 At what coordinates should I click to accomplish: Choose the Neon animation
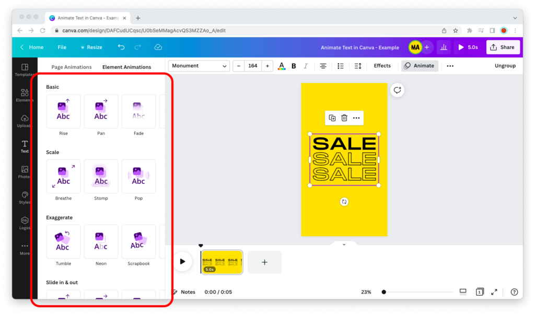(101, 242)
